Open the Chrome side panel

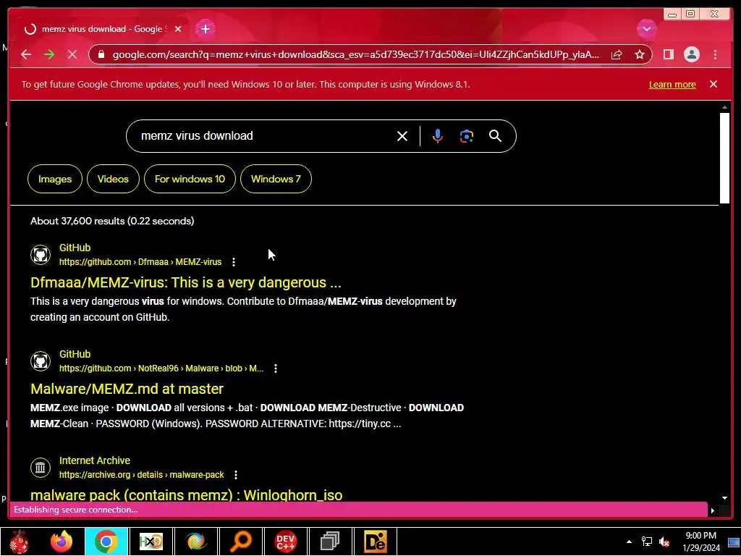[x=668, y=54]
